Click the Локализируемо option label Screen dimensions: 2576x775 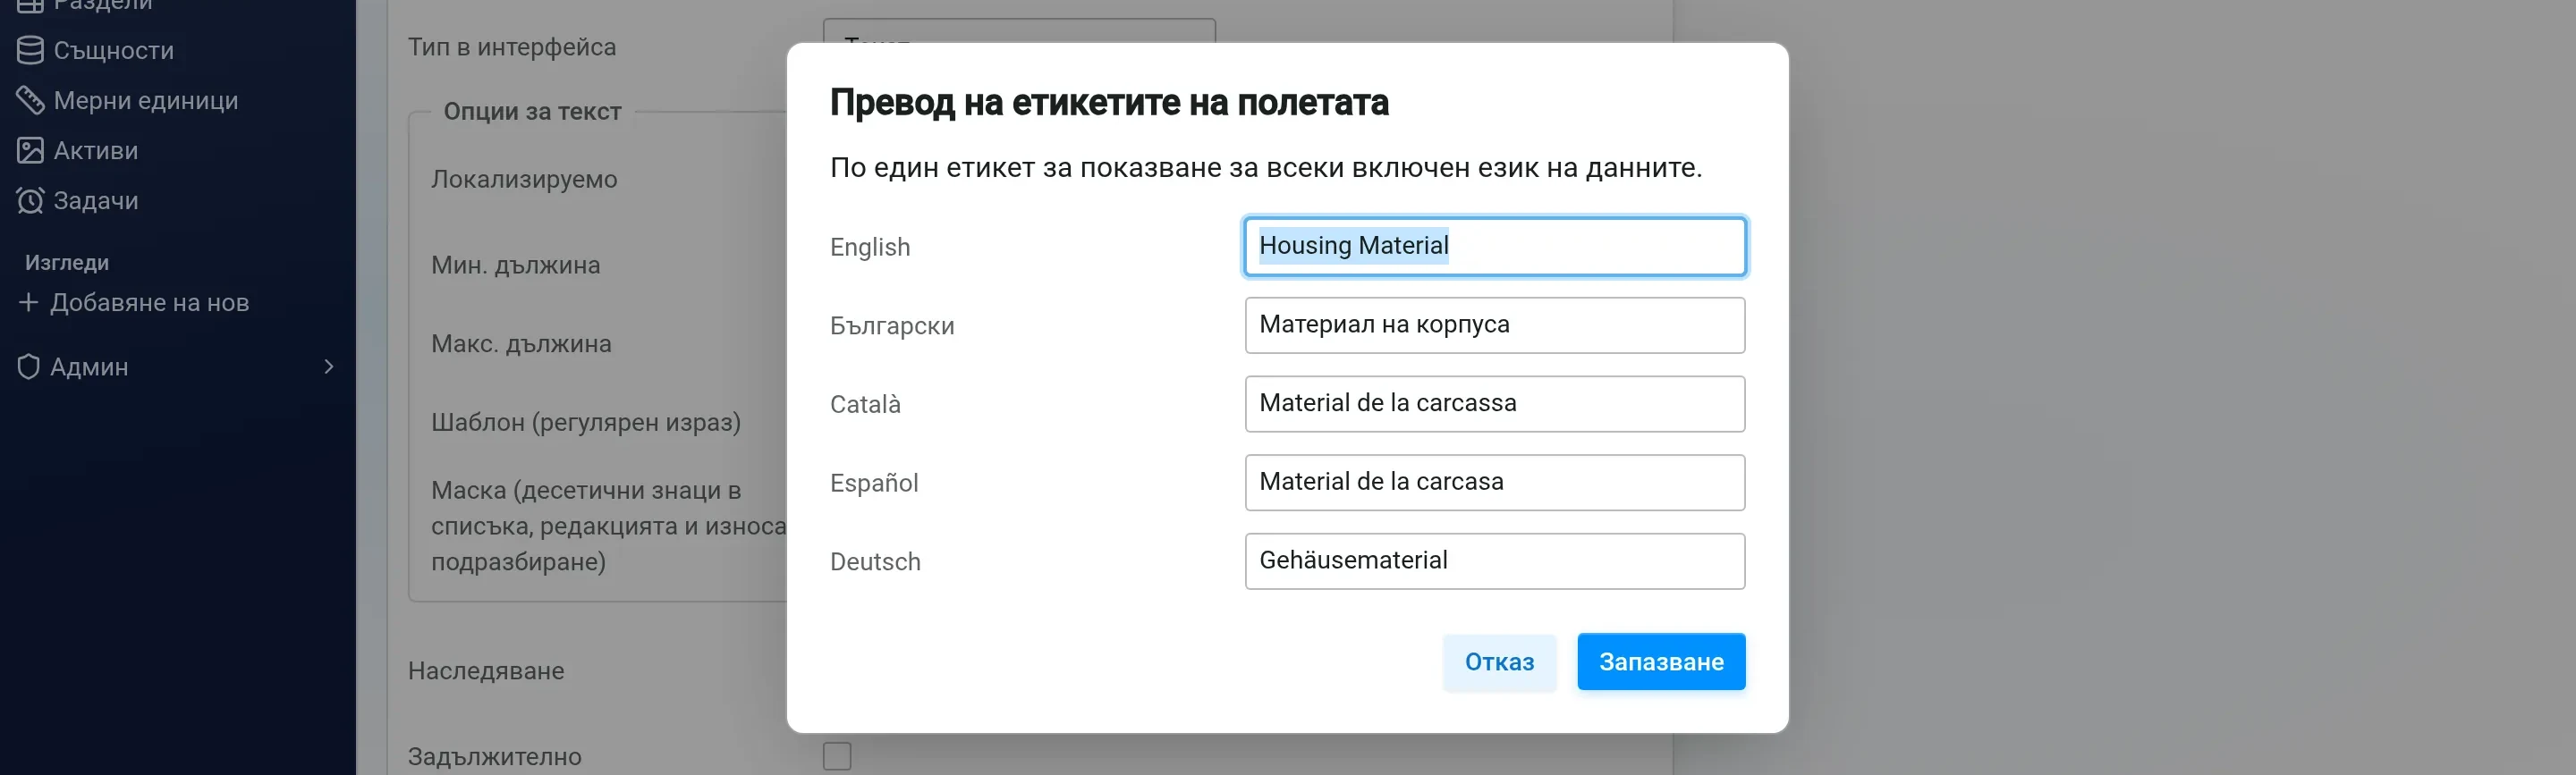point(524,179)
